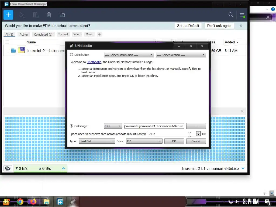This screenshot has height=207, width=276.
Task: Sort by the Name column header
Action: [x=31, y=42]
